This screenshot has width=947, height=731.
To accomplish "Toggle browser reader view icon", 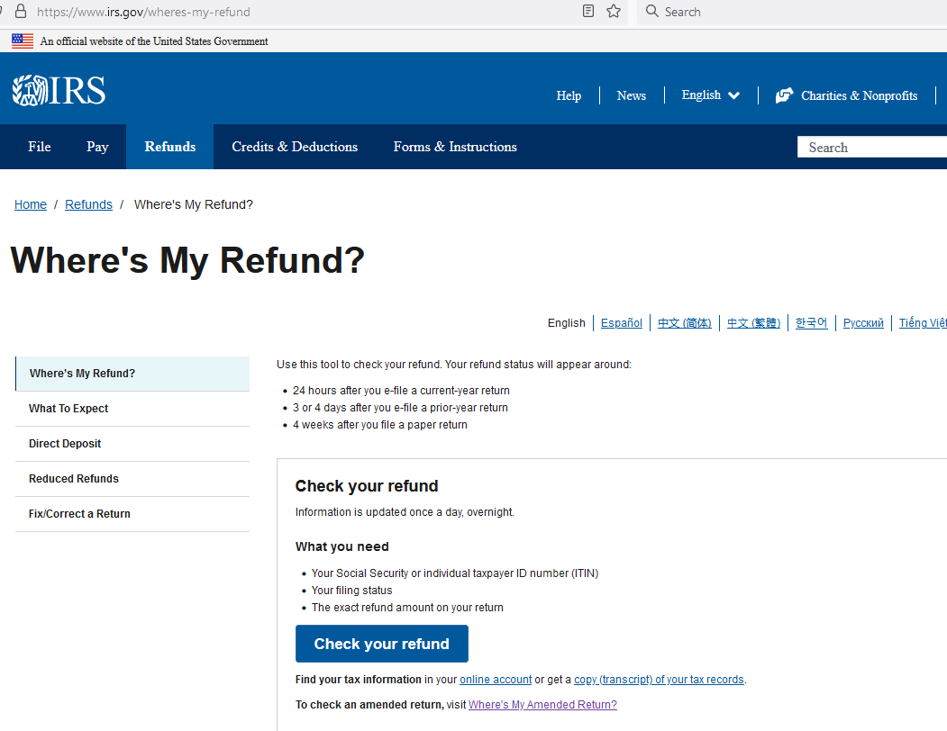I will pos(588,12).
